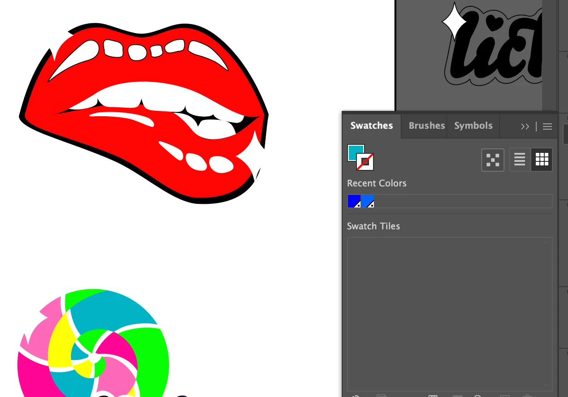
Task: Click the Swatch Tiles label
Action: [x=373, y=226]
